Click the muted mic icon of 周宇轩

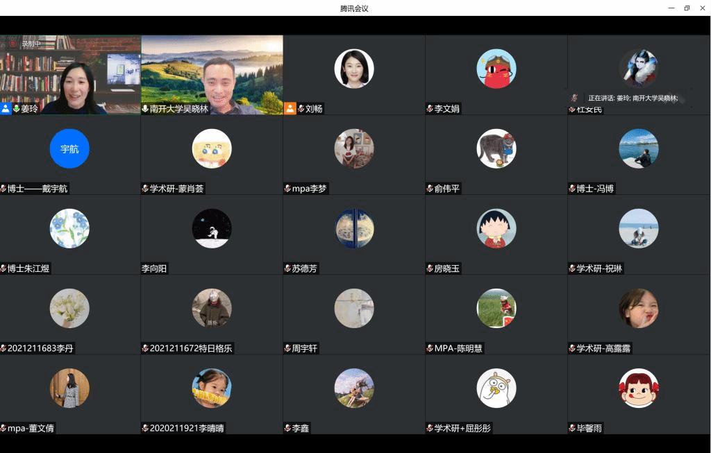pyautogui.click(x=287, y=348)
